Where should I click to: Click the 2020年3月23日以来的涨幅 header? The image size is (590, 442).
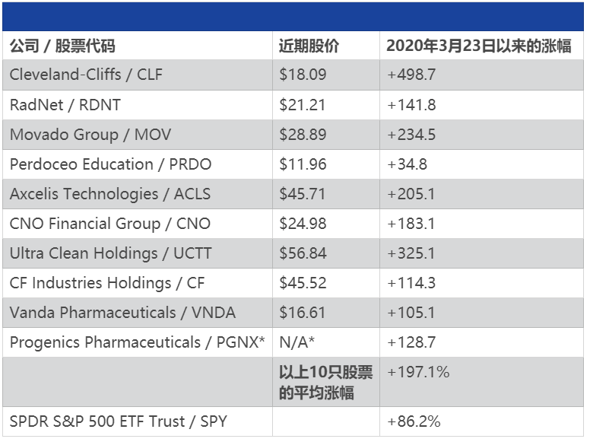[478, 46]
